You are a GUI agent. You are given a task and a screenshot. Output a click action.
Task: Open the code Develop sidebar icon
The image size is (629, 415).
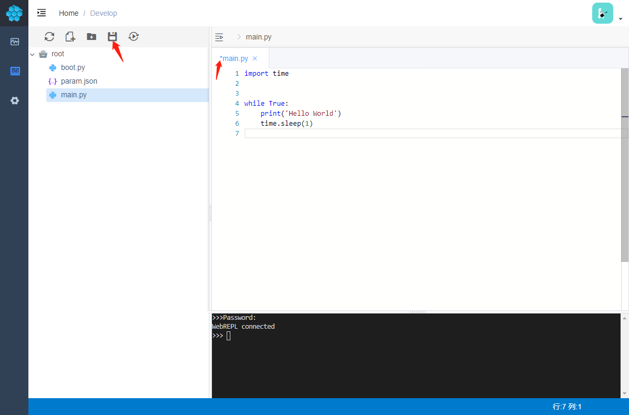point(15,71)
